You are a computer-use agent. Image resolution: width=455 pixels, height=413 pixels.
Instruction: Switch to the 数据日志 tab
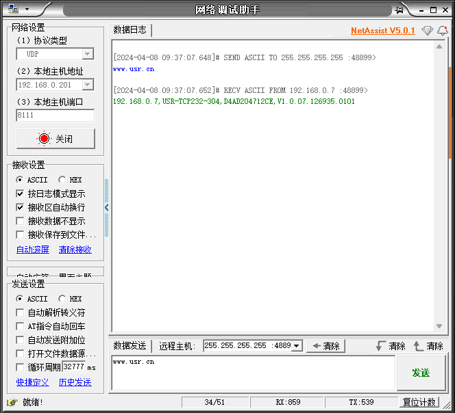tap(130, 30)
